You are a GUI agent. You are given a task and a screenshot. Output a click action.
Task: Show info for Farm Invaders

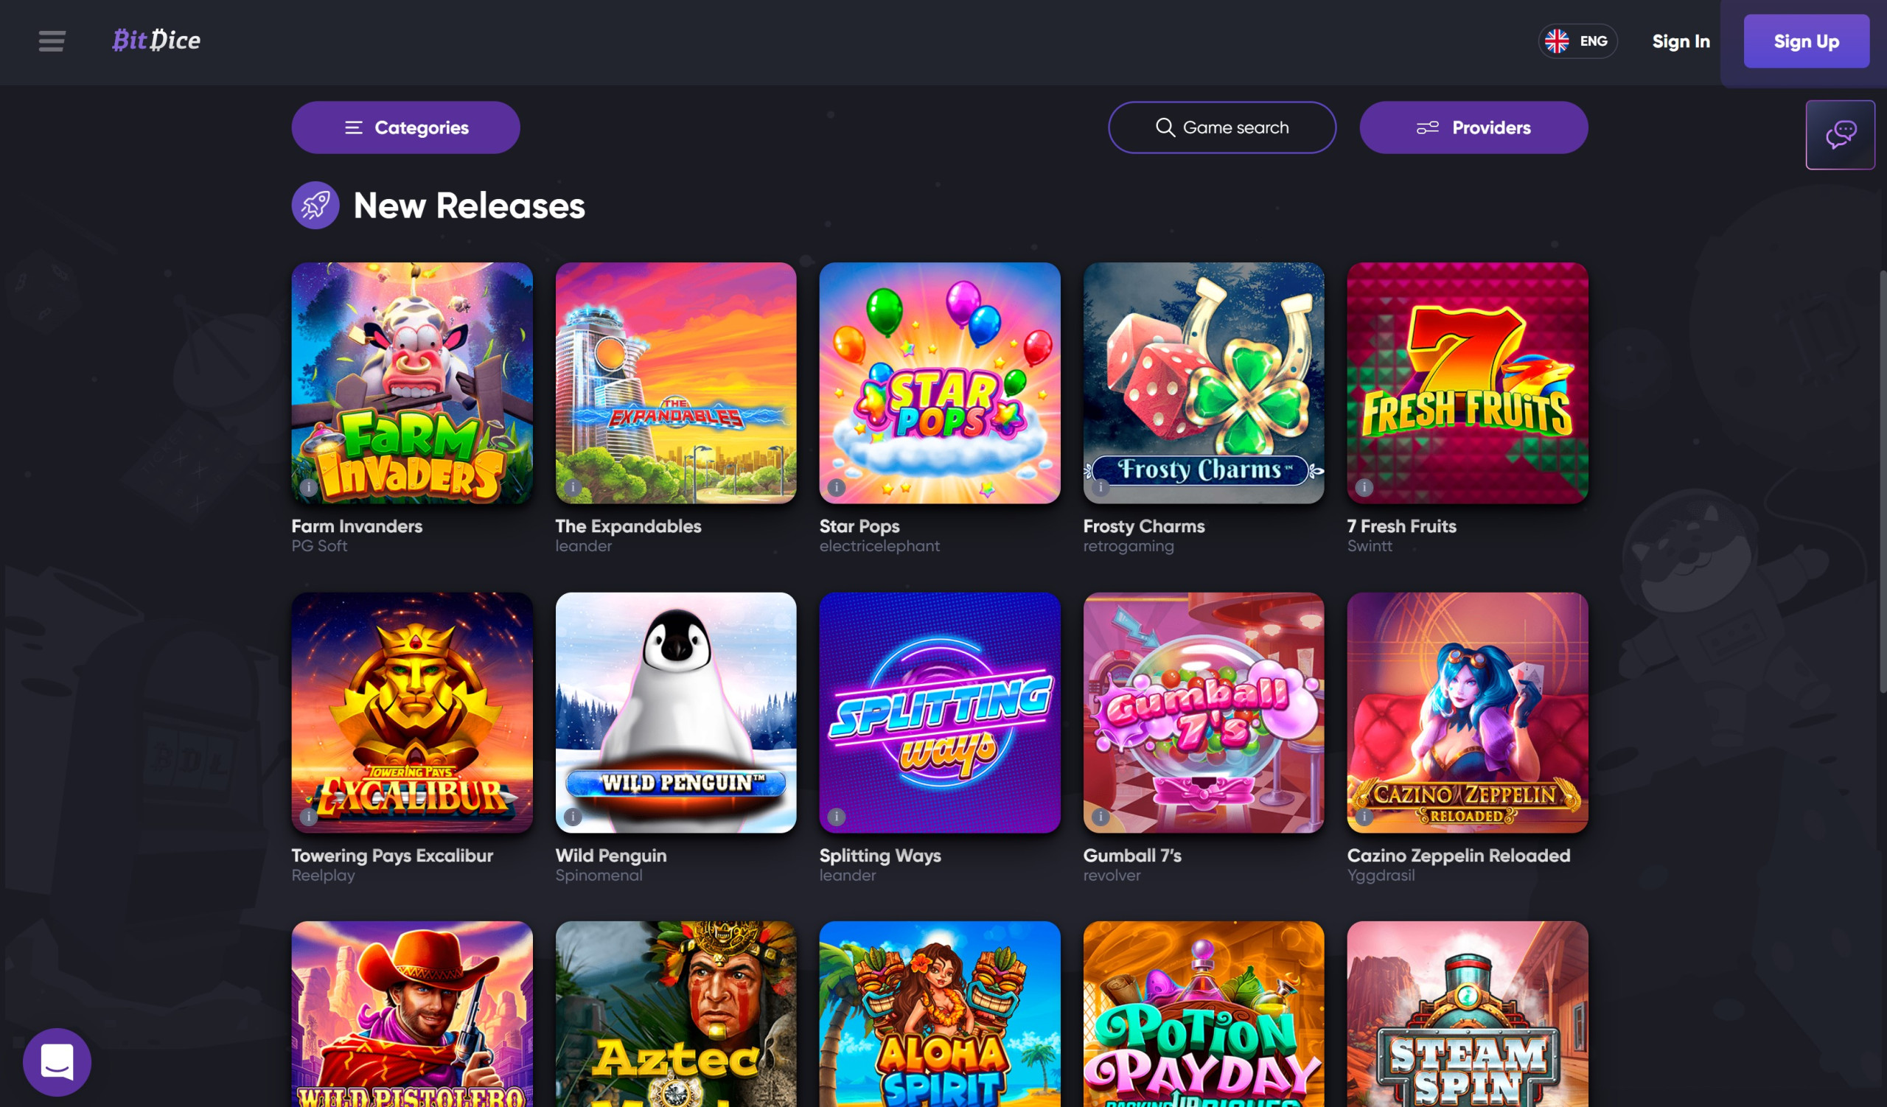pos(309,487)
